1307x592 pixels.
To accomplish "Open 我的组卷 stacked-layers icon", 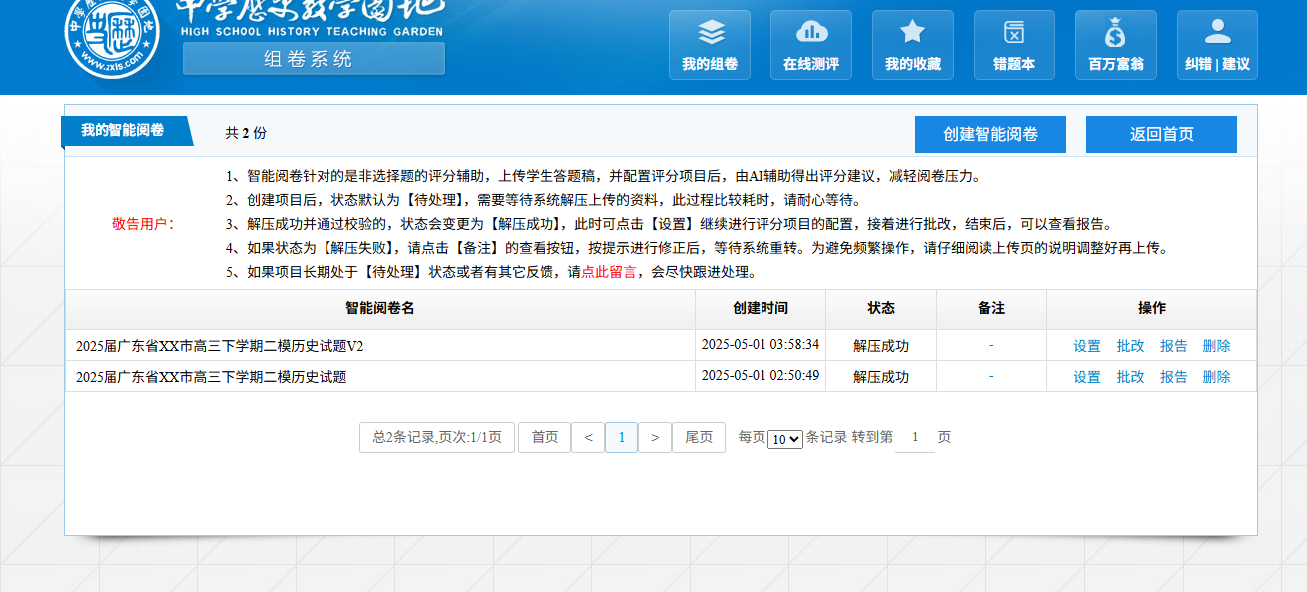I will 710,34.
